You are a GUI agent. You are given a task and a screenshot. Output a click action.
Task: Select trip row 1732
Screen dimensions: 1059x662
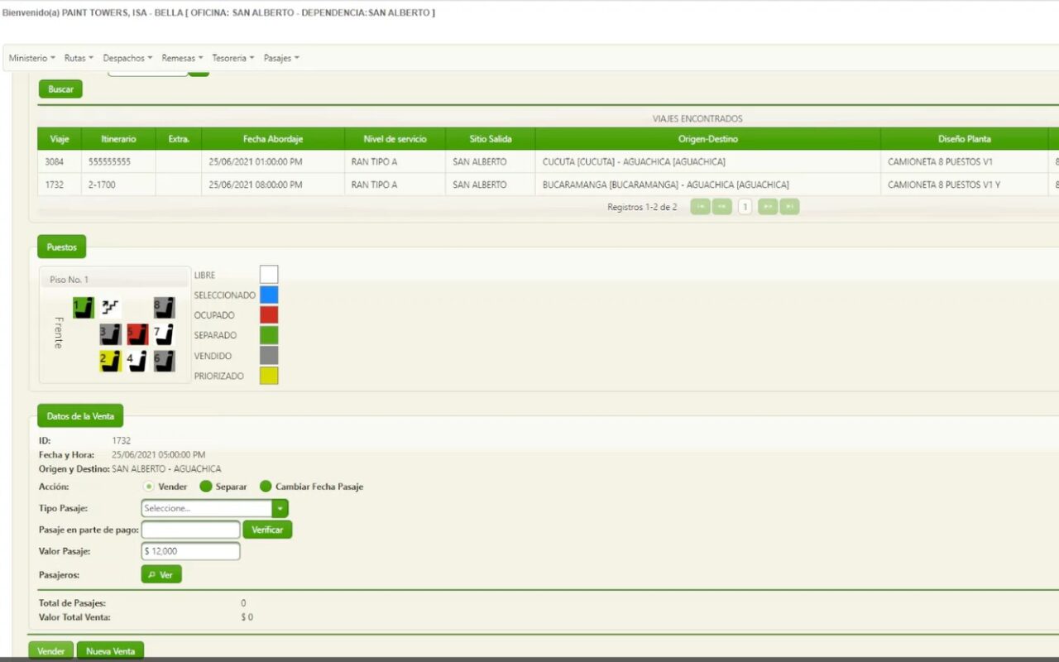(546, 185)
